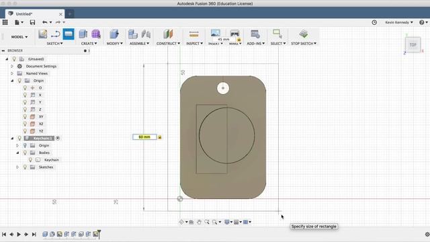Open the MODEL workspace dropdown
The image size is (430, 242).
click(x=19, y=37)
